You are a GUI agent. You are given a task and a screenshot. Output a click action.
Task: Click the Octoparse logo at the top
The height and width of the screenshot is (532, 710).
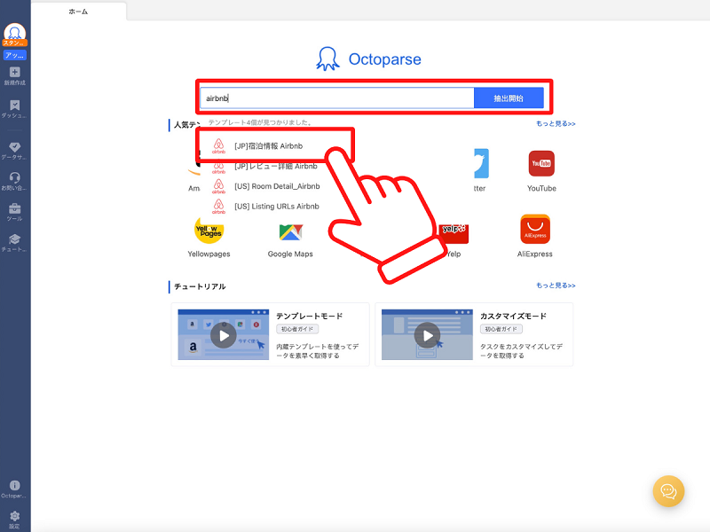tap(368, 59)
